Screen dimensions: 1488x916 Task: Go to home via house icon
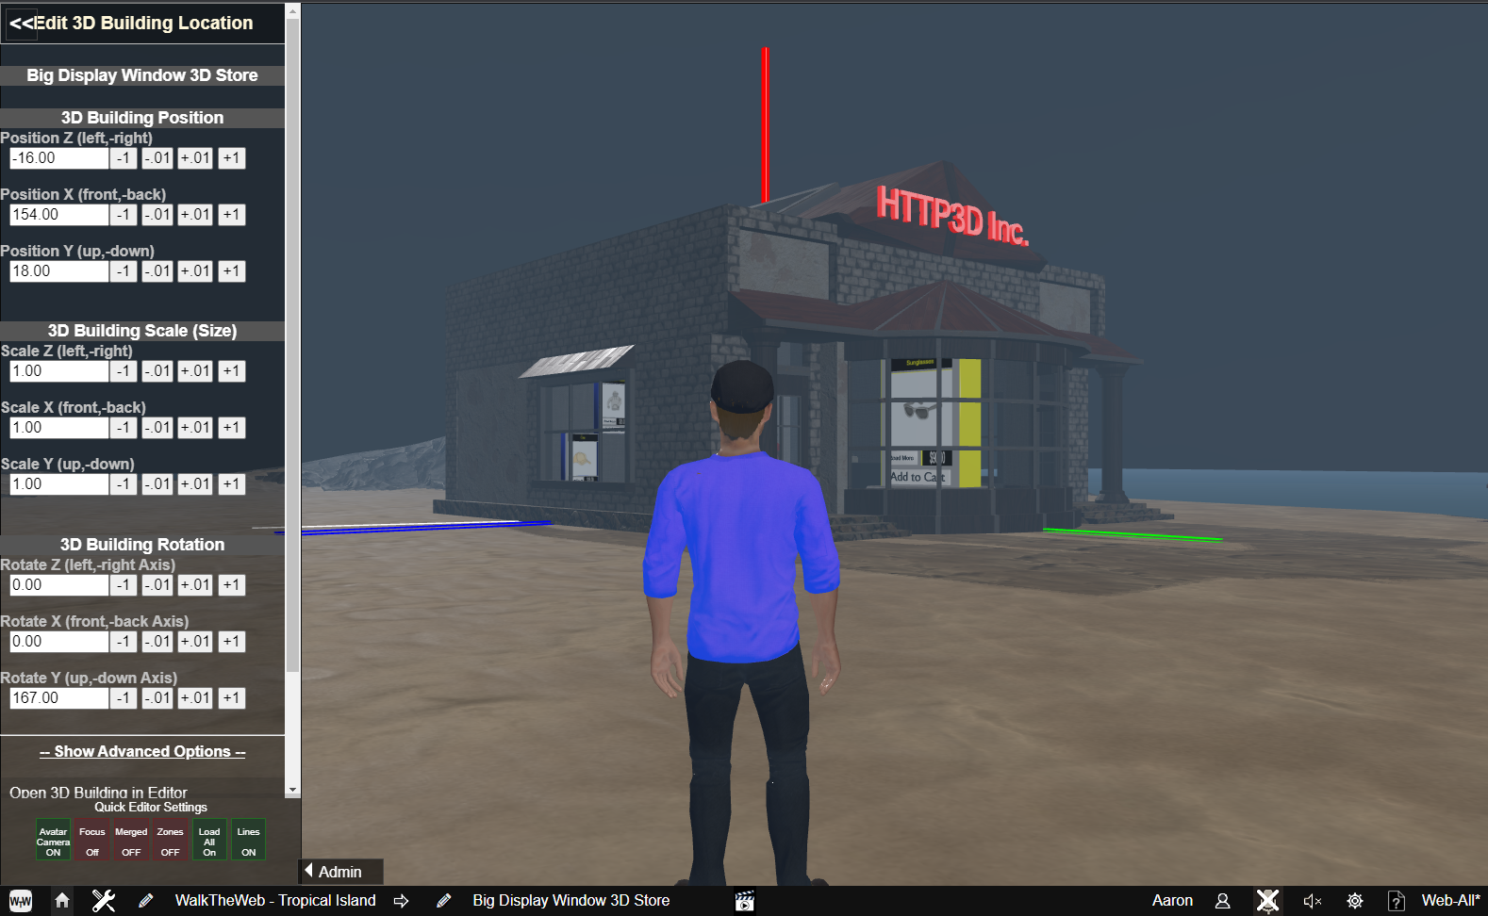62,901
